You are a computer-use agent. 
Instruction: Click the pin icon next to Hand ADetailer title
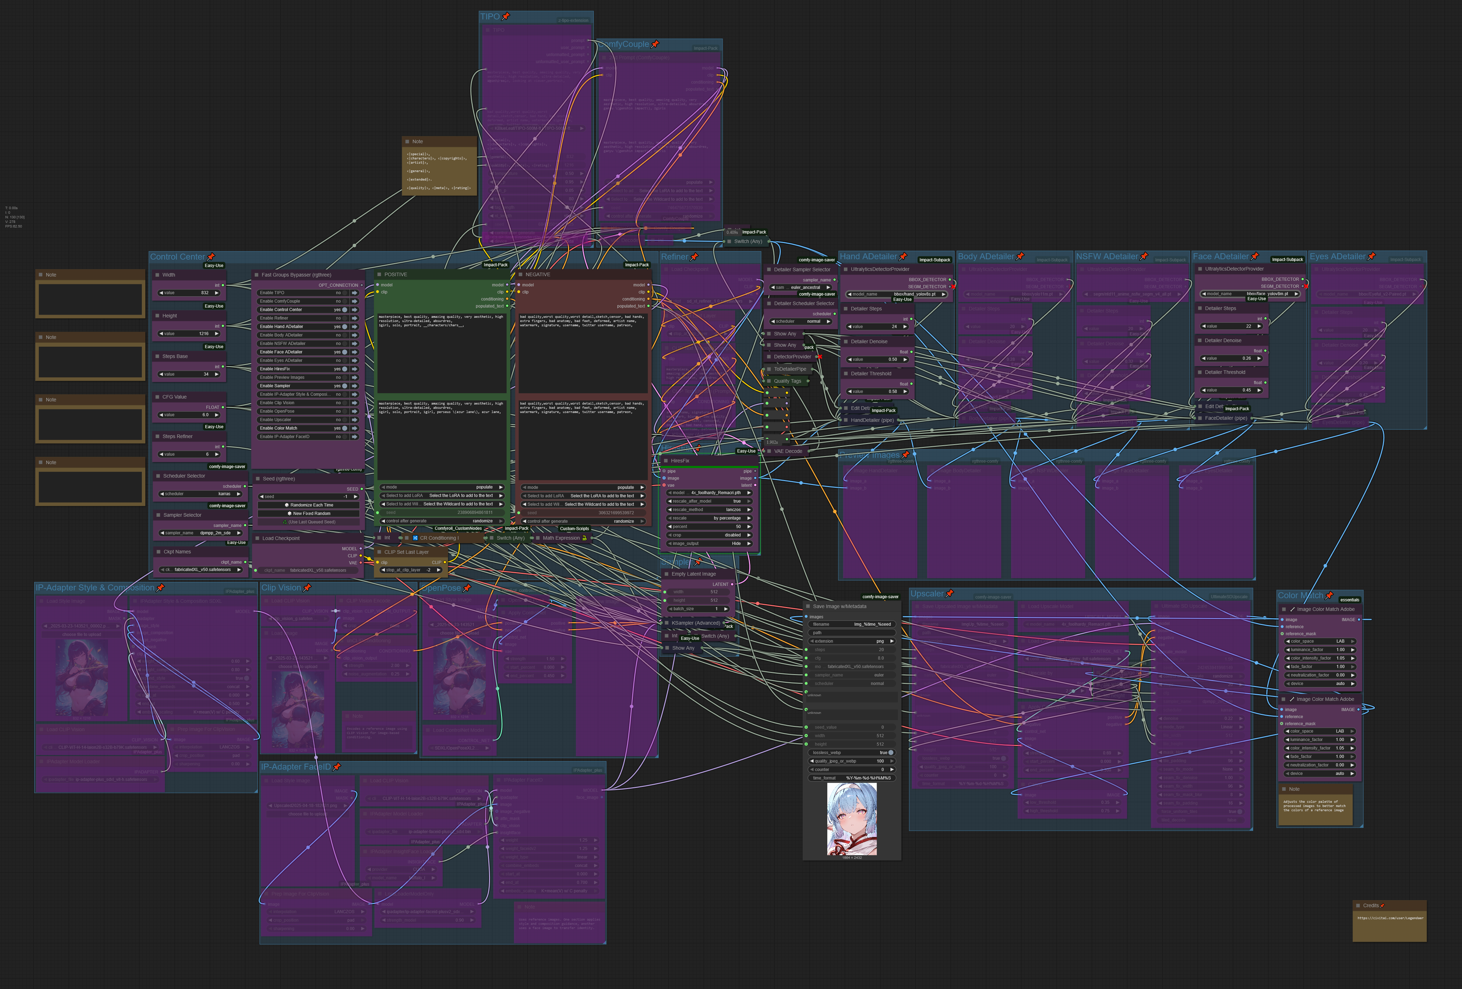click(904, 256)
